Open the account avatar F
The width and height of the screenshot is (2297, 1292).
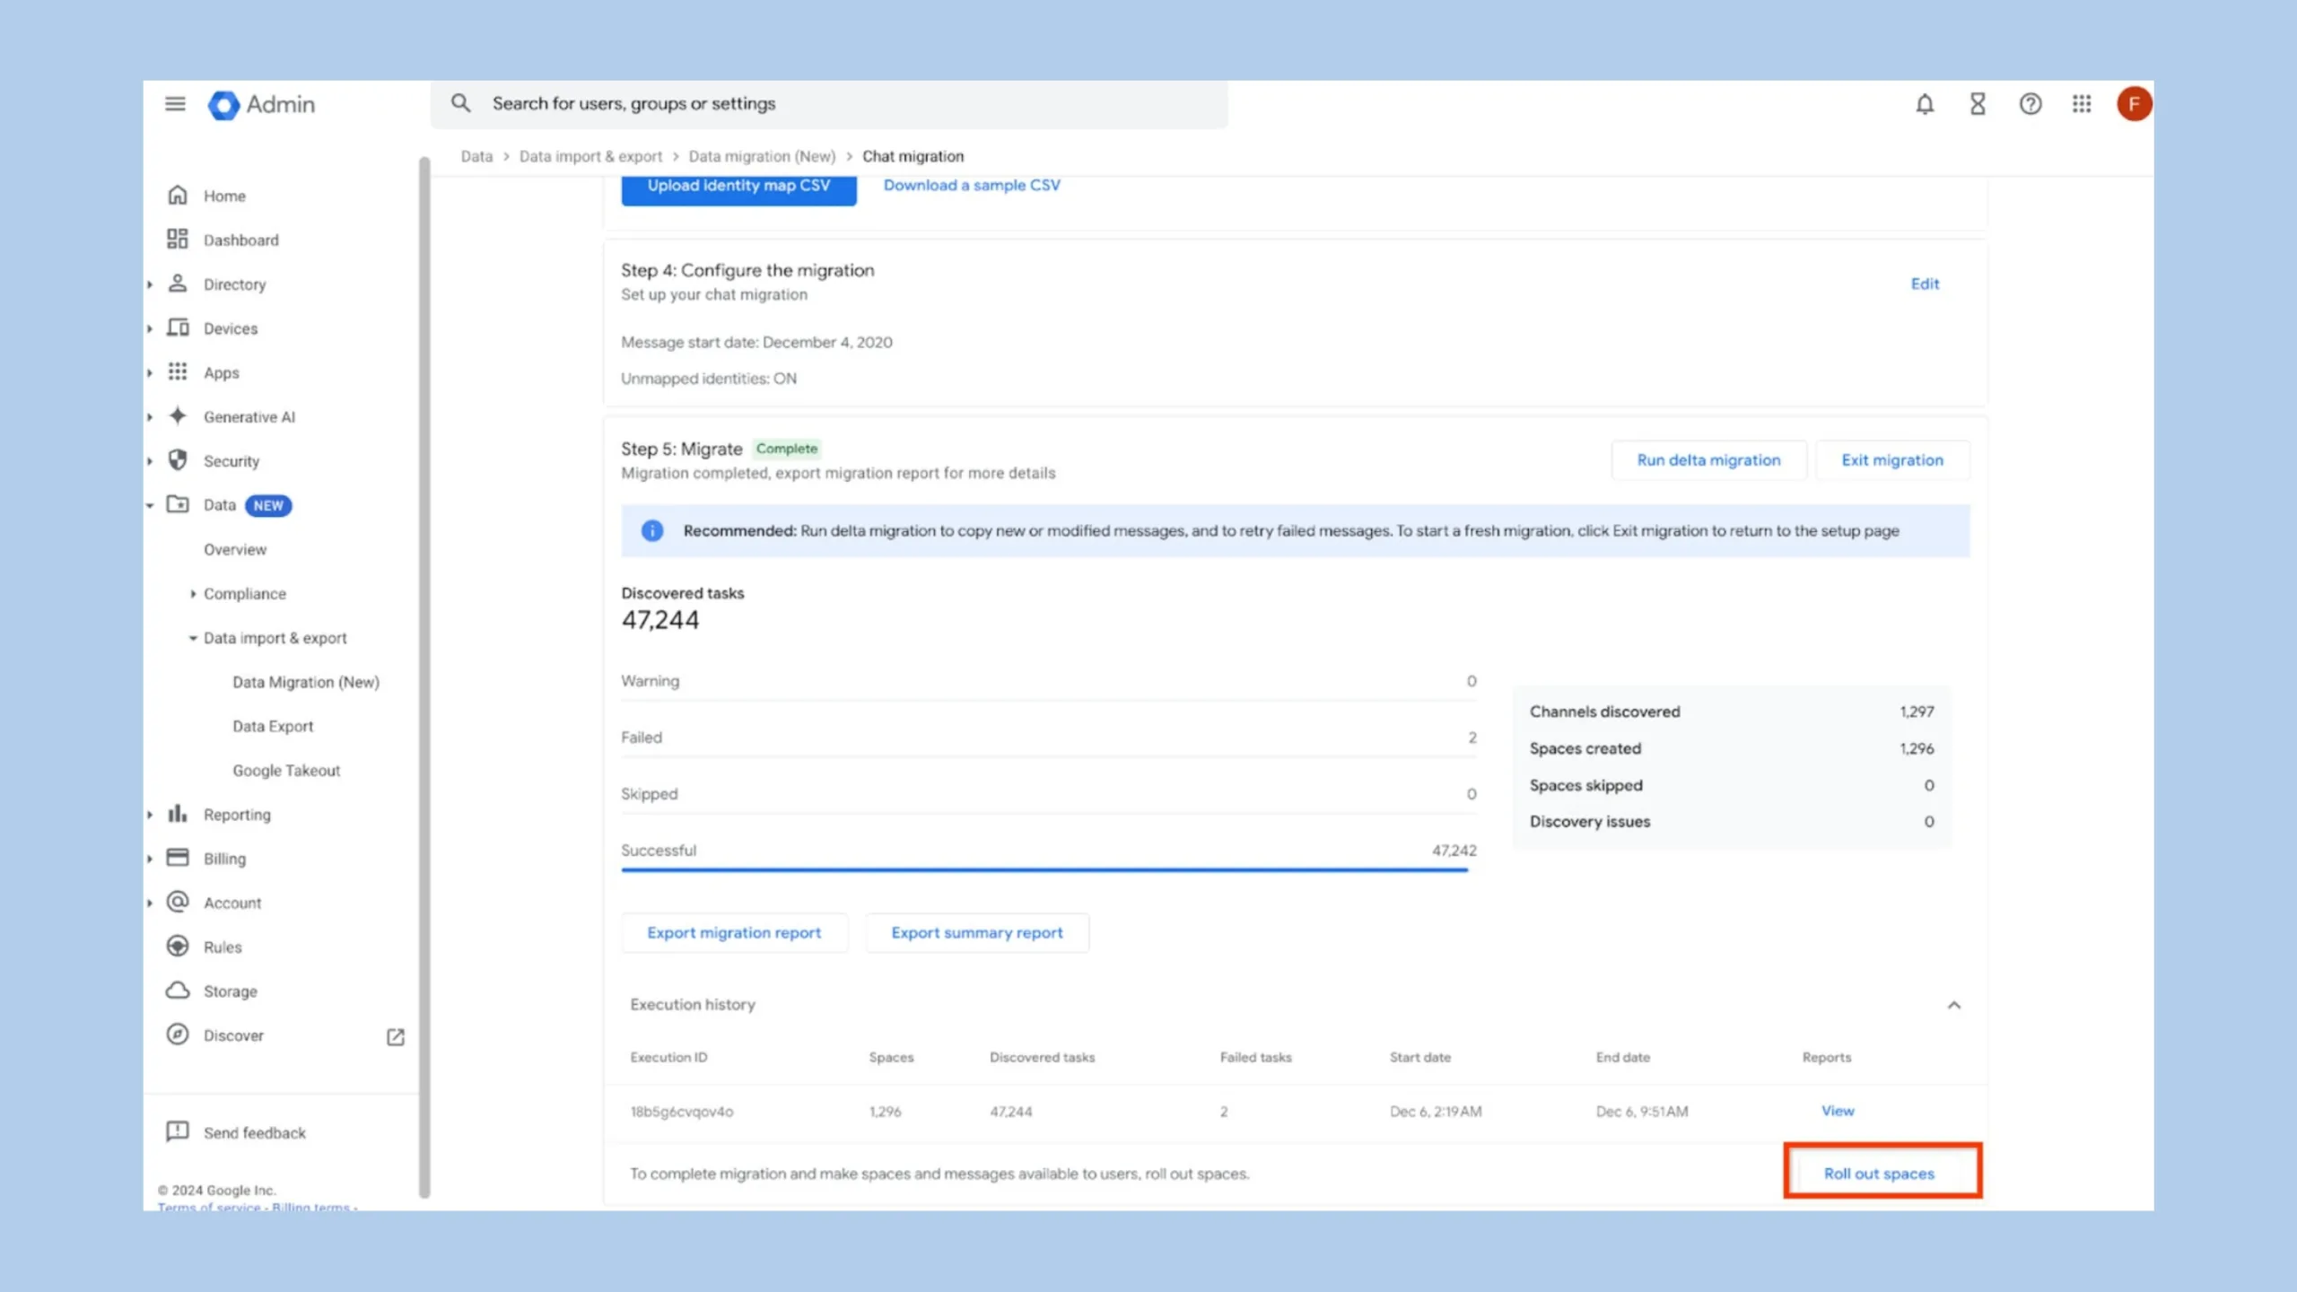coord(2134,104)
